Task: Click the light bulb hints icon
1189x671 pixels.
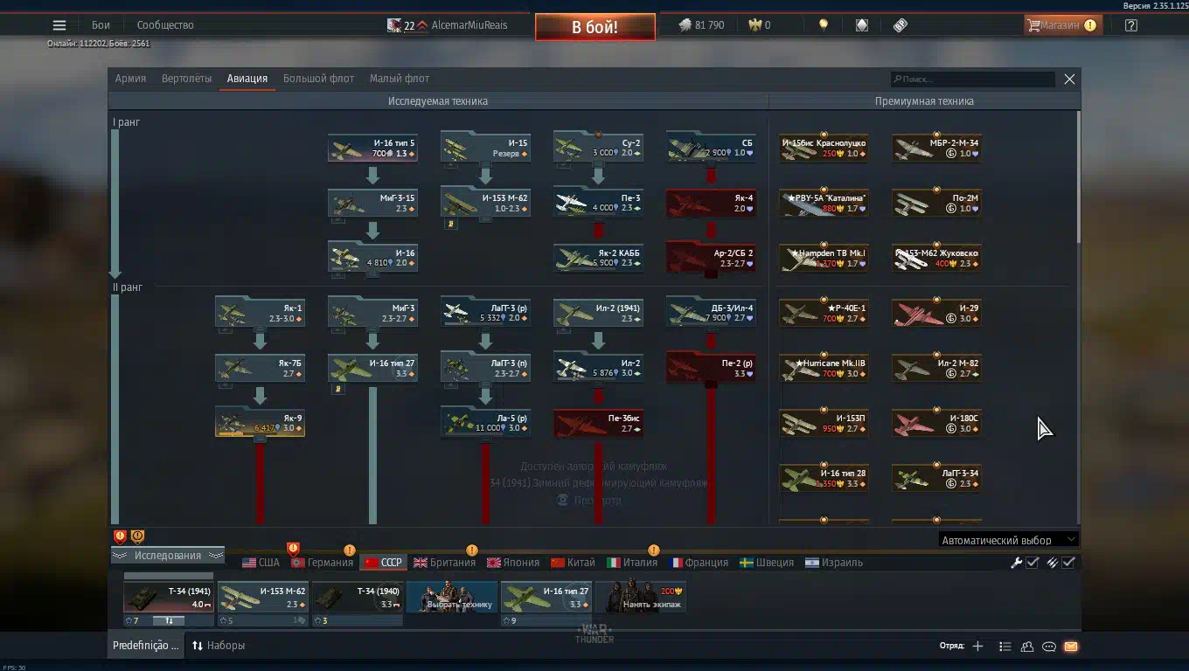Action: click(x=823, y=25)
